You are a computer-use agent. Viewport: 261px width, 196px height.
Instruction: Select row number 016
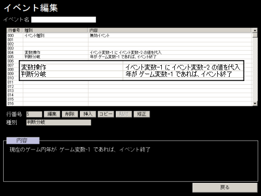10,103
